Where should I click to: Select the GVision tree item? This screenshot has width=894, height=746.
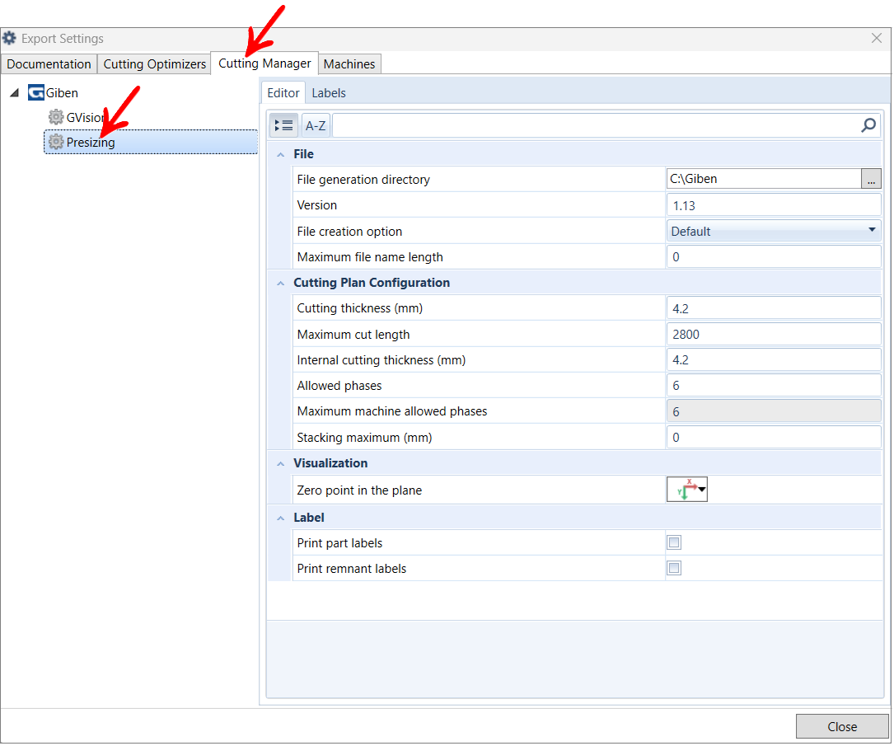click(86, 118)
